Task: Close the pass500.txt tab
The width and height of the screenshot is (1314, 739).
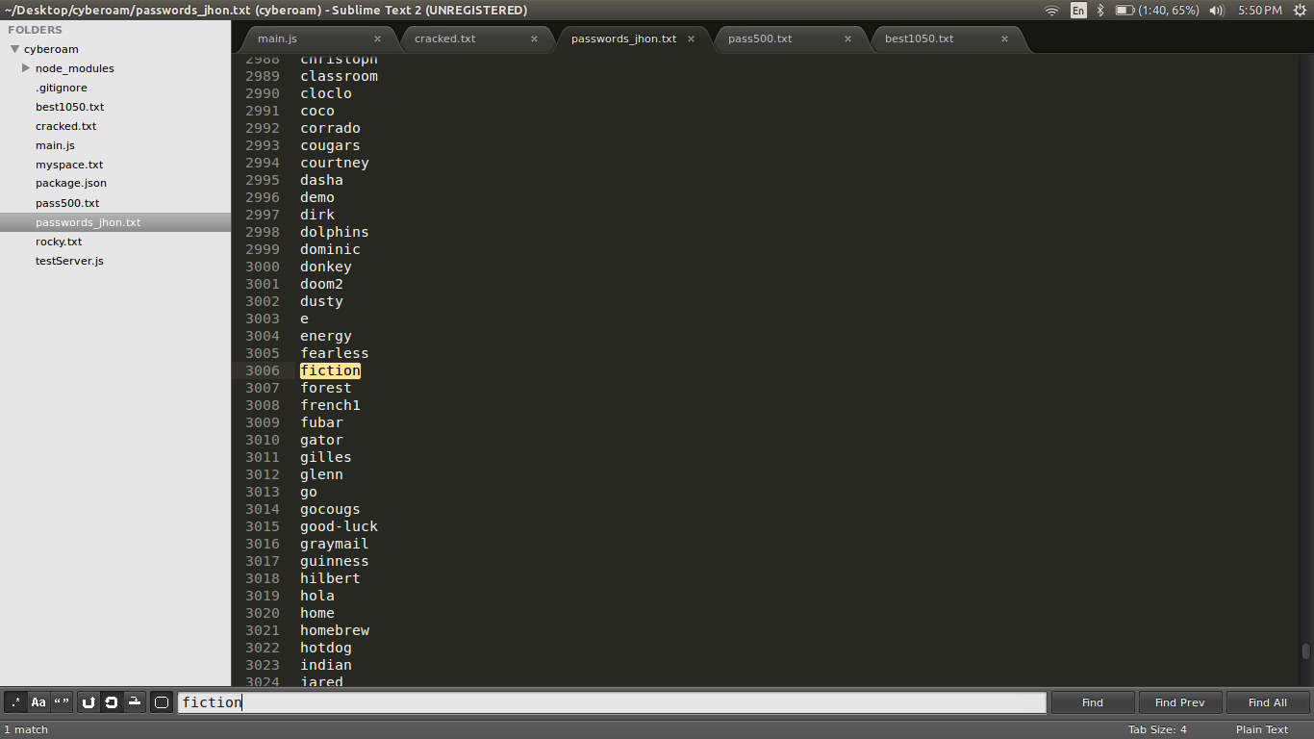Action: (847, 39)
